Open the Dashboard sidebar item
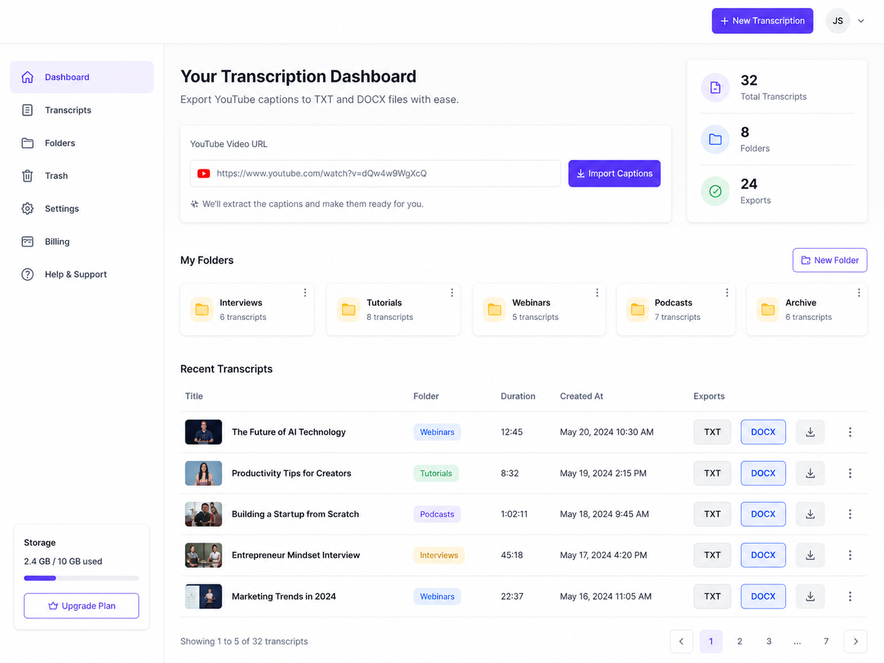 (82, 77)
